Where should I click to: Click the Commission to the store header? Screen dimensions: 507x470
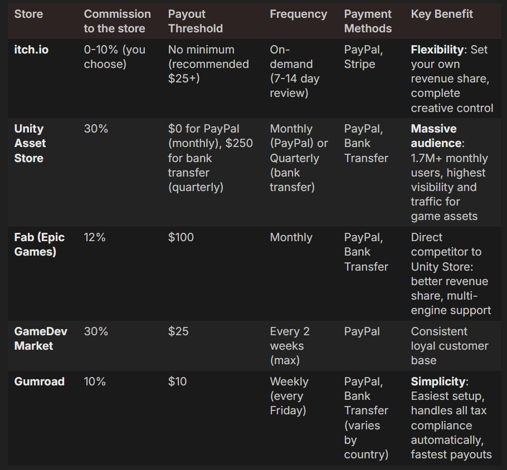coord(117,21)
